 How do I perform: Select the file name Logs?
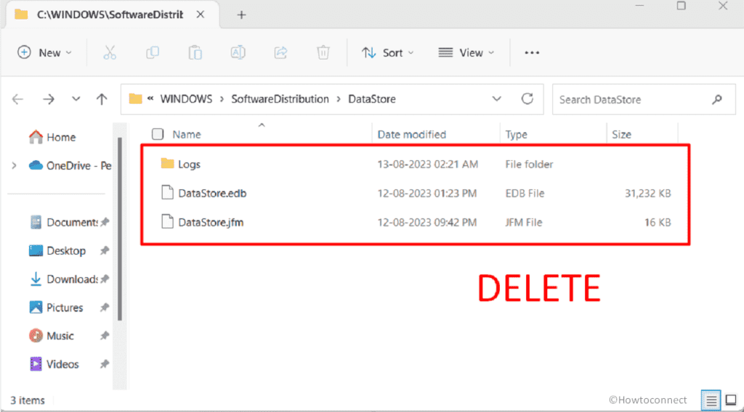coord(189,165)
